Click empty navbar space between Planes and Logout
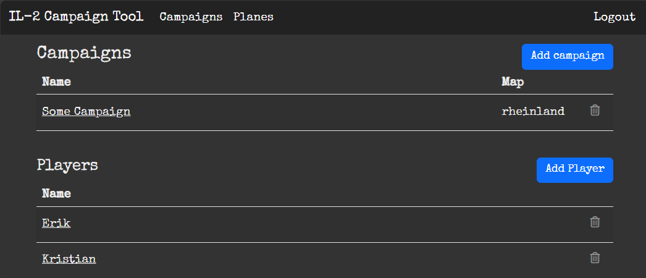646x278 pixels. tap(432, 17)
